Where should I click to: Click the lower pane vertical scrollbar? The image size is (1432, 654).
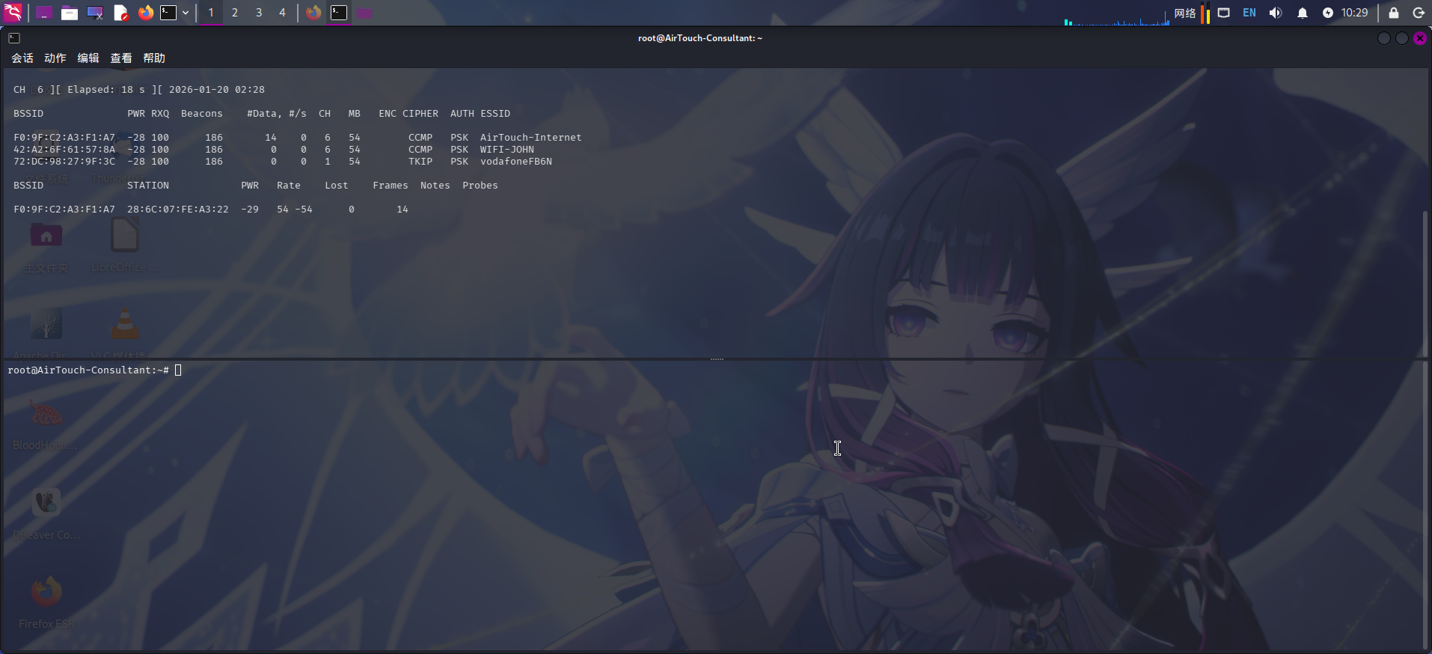point(1425,507)
